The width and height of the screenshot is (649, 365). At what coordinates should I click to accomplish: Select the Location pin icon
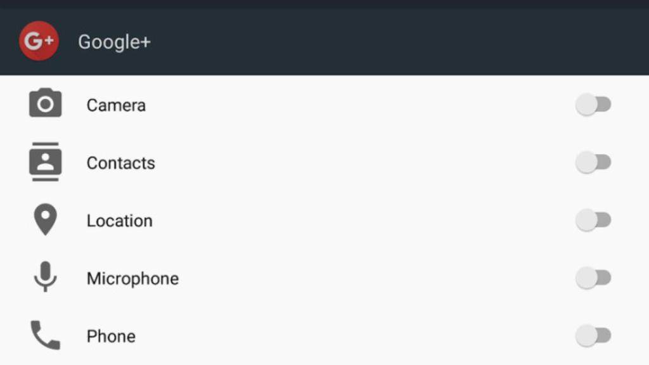[44, 220]
